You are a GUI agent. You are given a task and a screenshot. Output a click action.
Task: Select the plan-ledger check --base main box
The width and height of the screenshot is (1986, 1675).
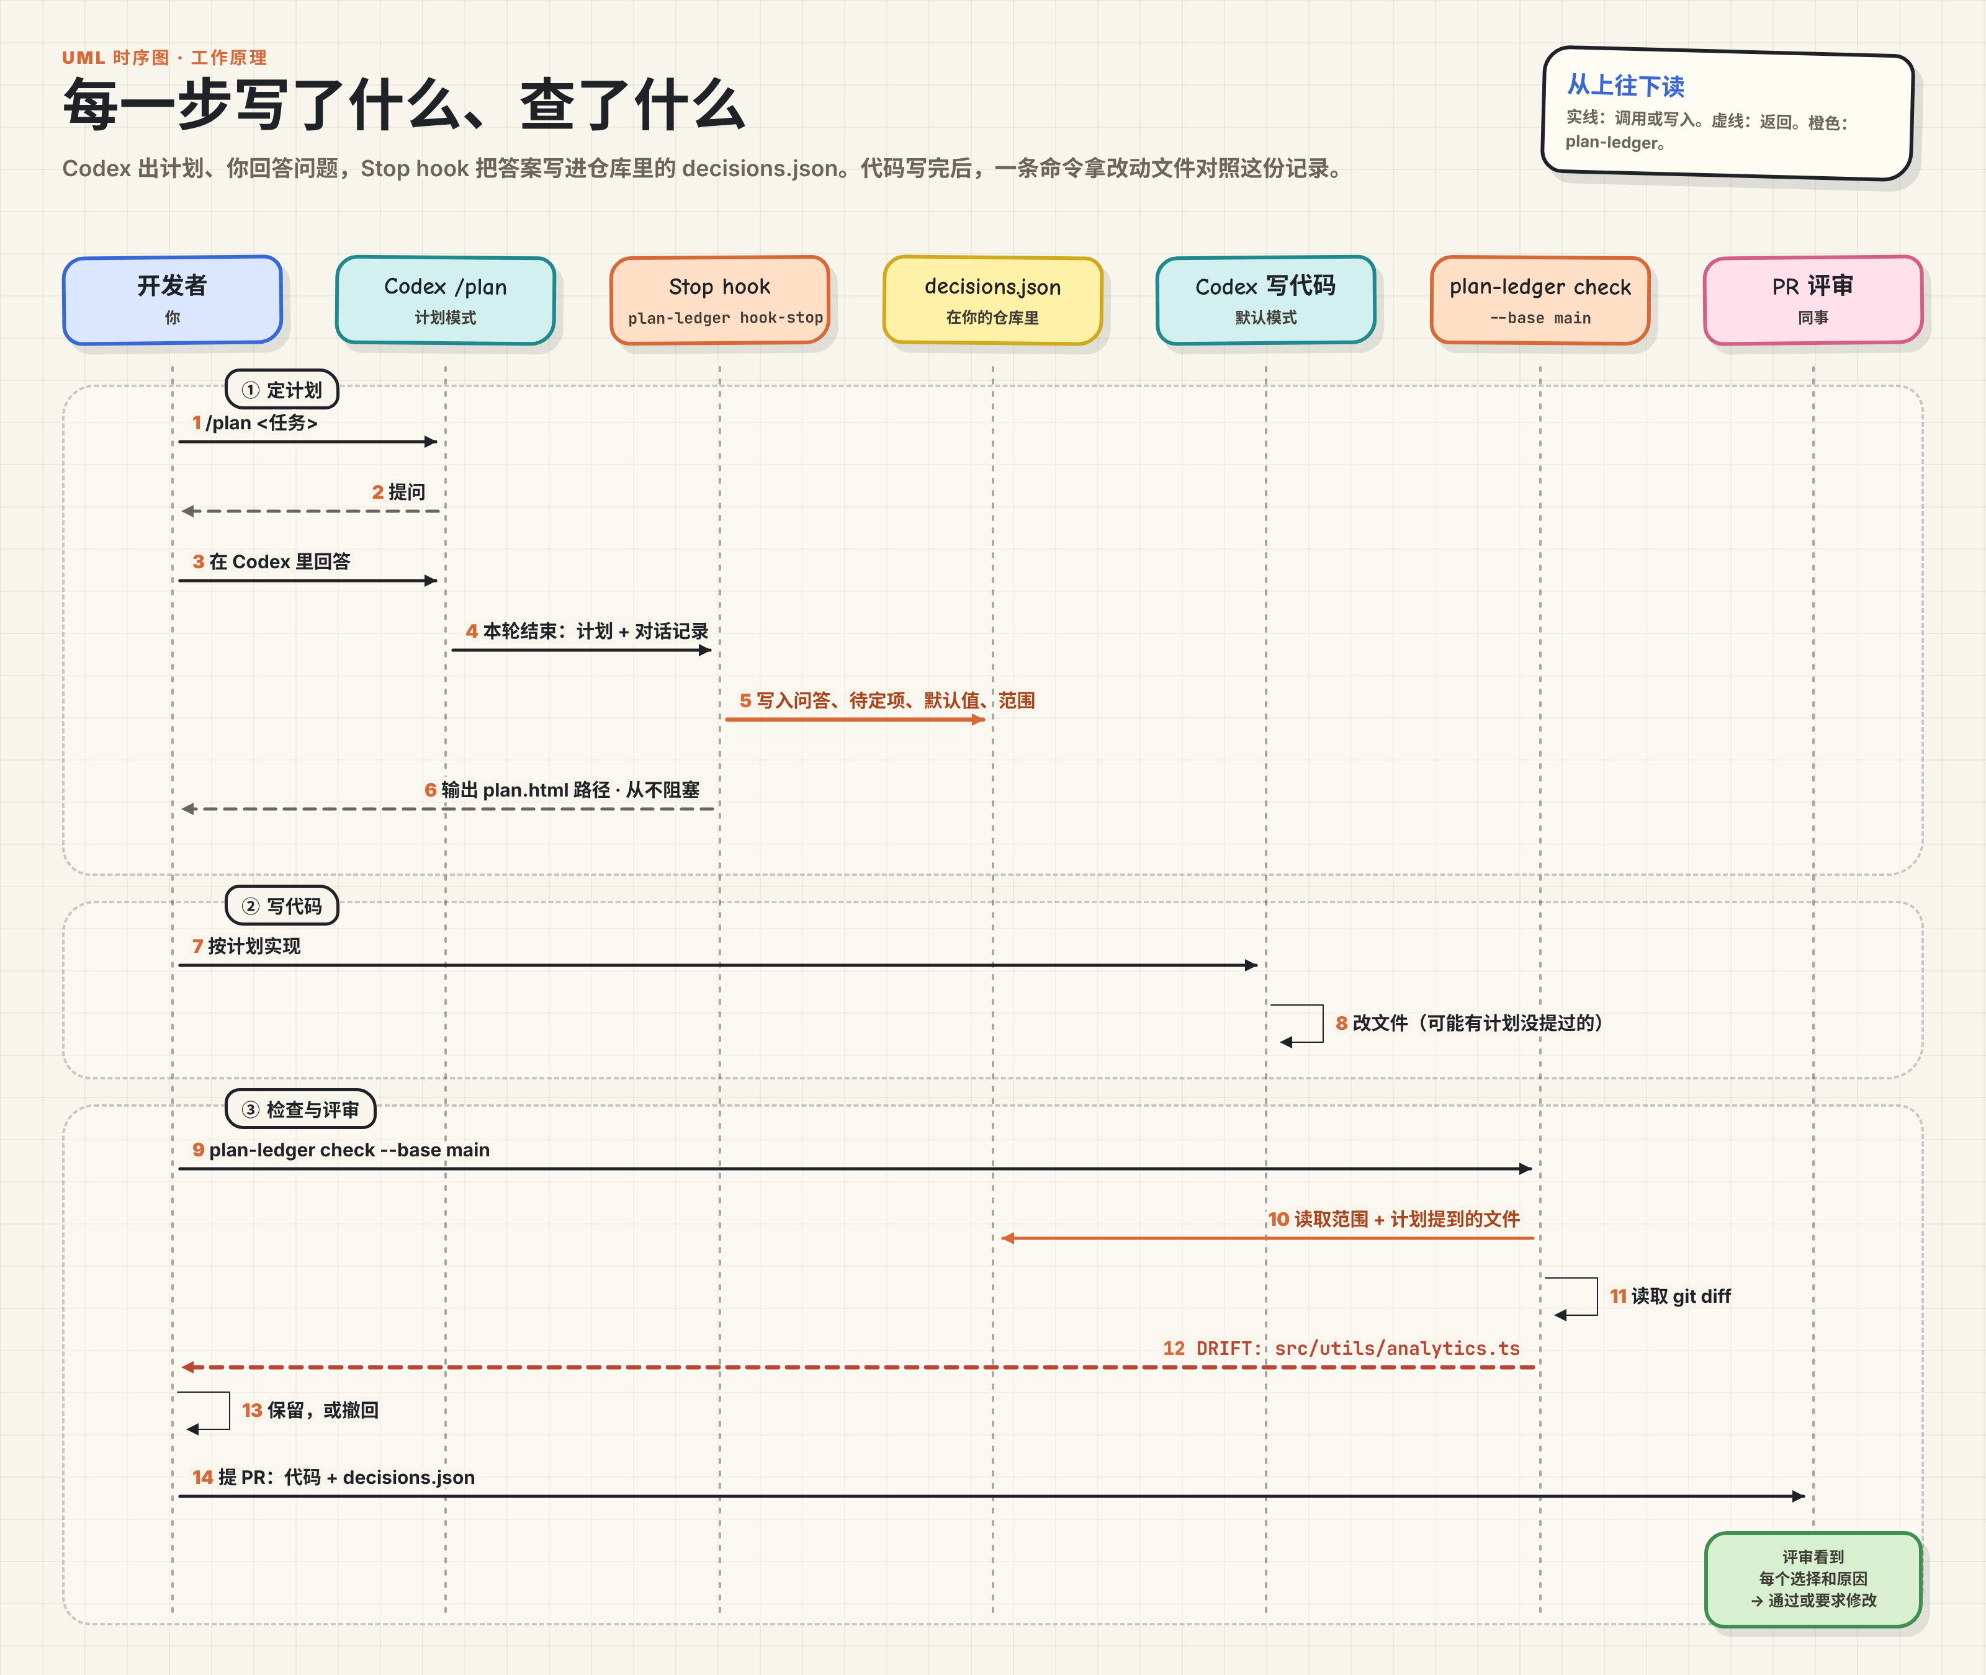pyautogui.click(x=1540, y=300)
